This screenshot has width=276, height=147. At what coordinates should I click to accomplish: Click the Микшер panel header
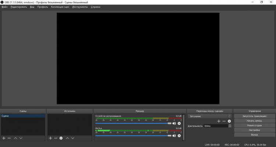(140, 111)
